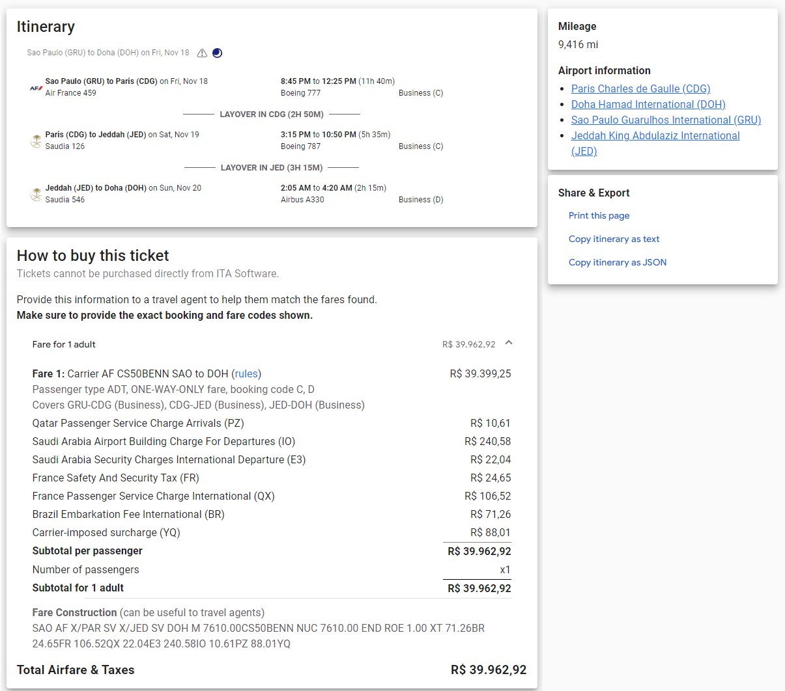
Task: Click 'Tickets cannot be purchased directly from ITA Software.'
Action: (148, 273)
